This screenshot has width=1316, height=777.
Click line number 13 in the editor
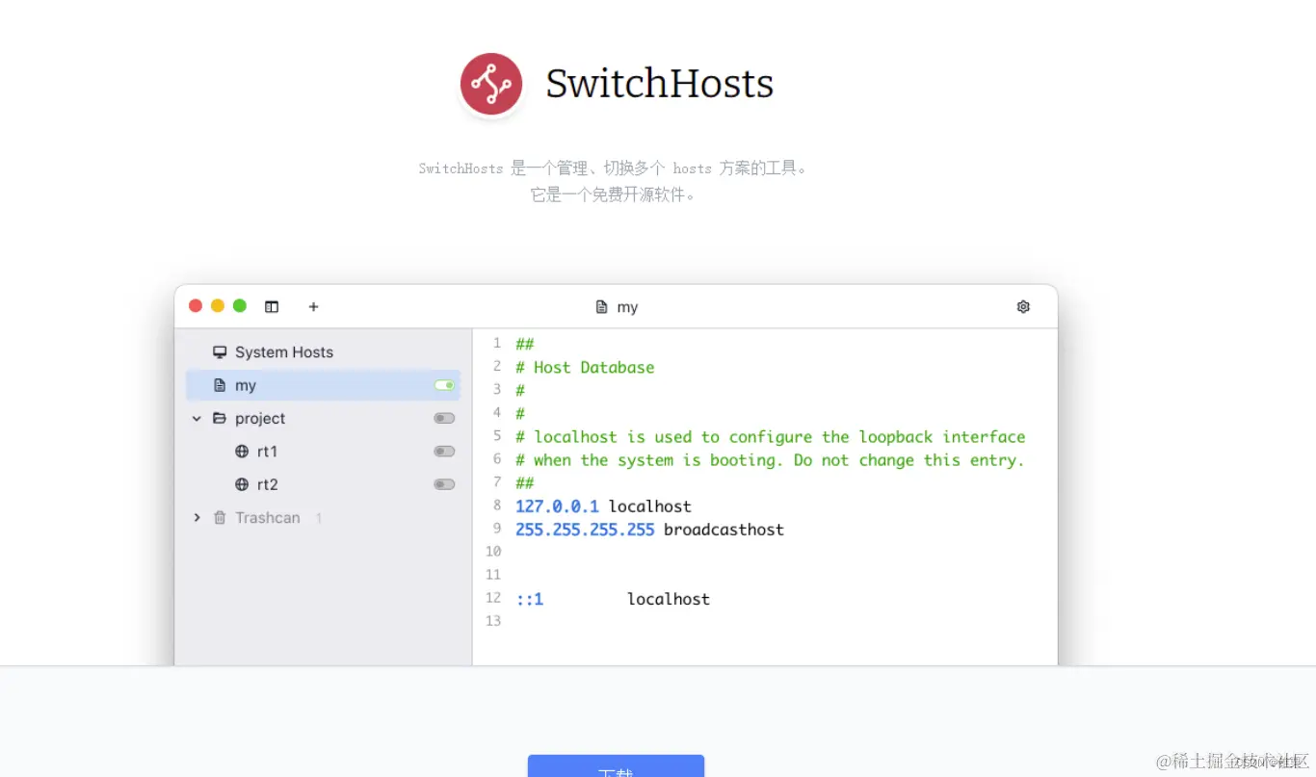tap(493, 621)
